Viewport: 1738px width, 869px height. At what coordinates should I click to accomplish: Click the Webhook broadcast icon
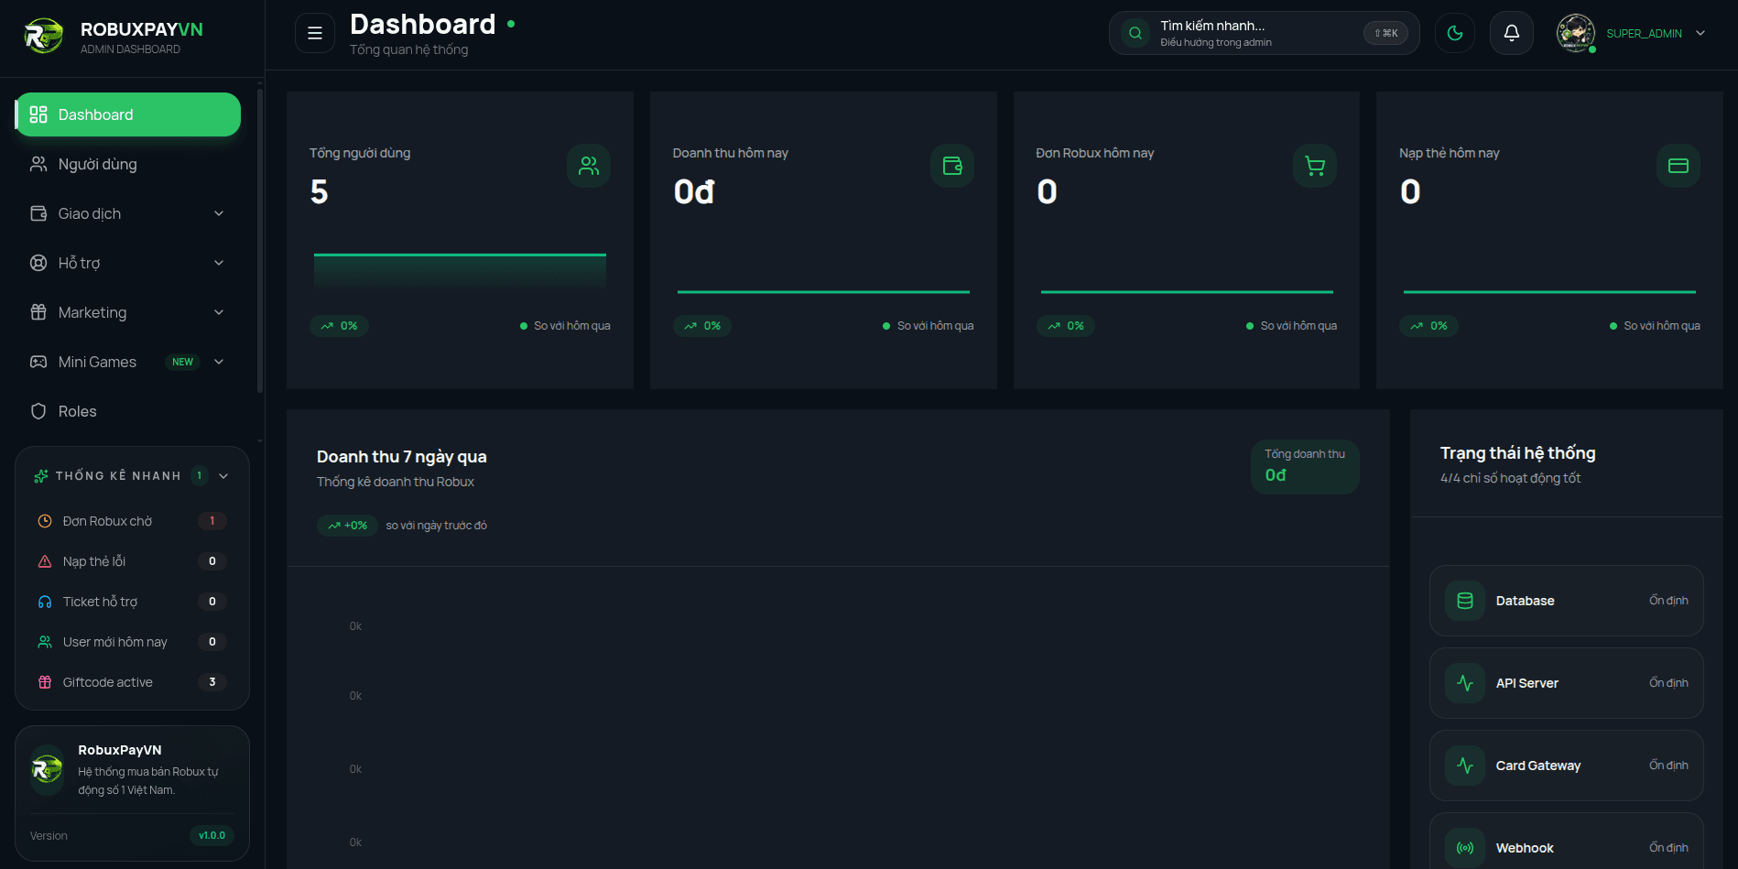[1465, 848]
